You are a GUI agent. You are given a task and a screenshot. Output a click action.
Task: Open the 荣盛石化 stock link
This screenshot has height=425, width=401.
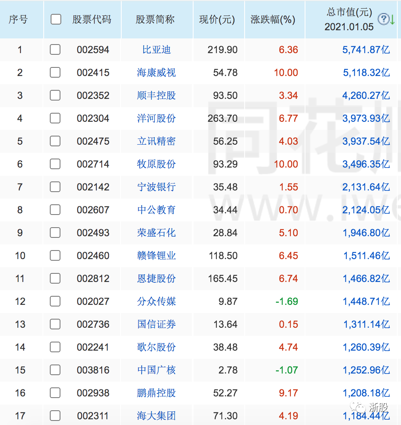click(156, 233)
